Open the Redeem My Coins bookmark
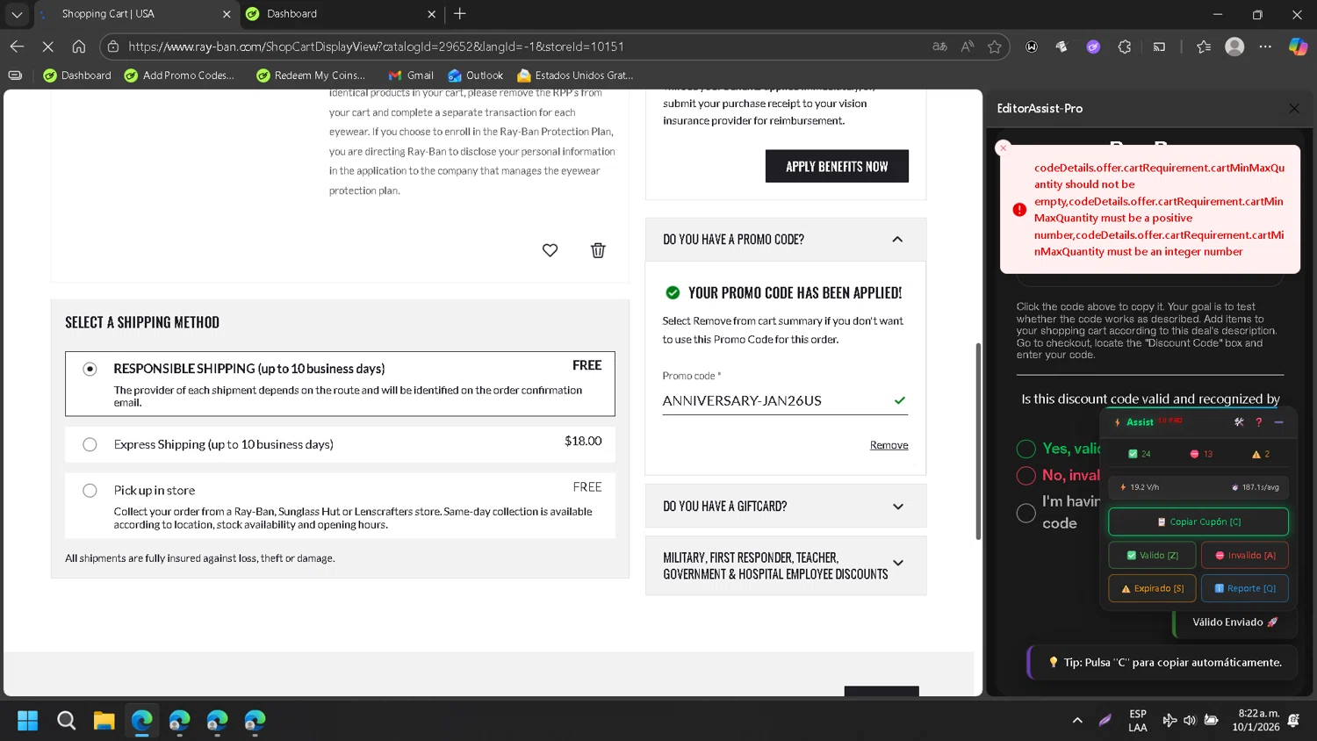This screenshot has width=1317, height=741. point(311,76)
